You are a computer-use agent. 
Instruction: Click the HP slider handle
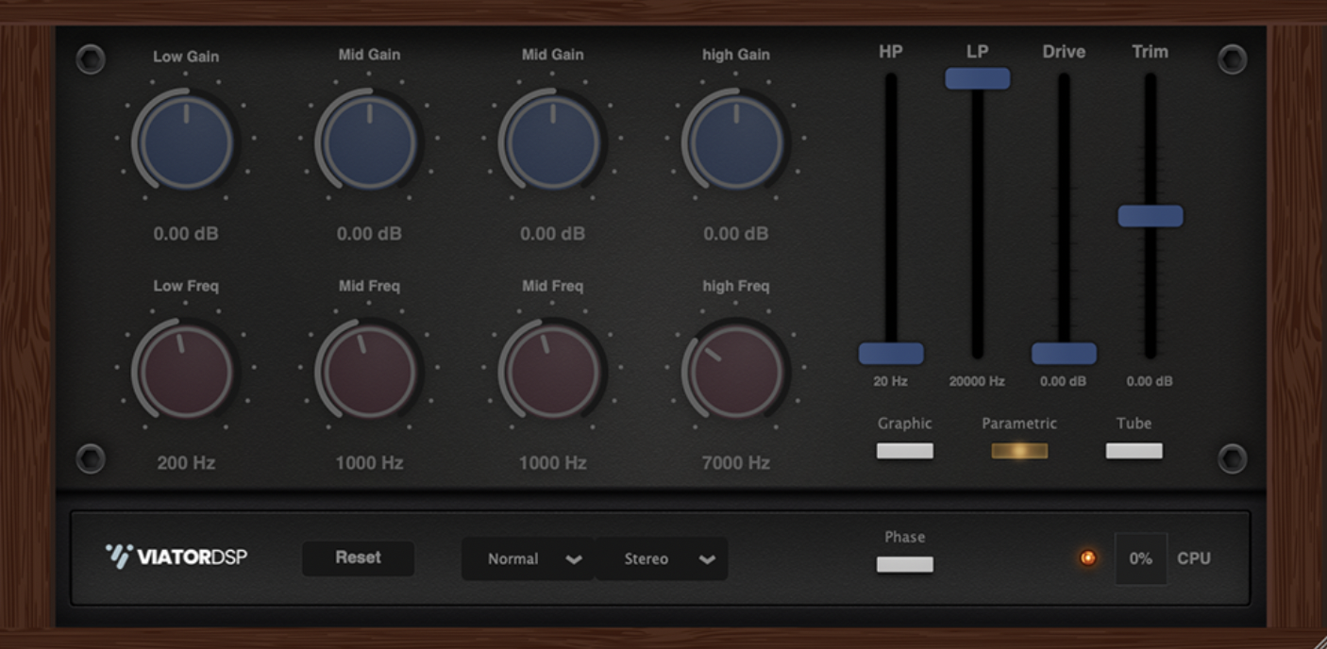pyautogui.click(x=891, y=354)
